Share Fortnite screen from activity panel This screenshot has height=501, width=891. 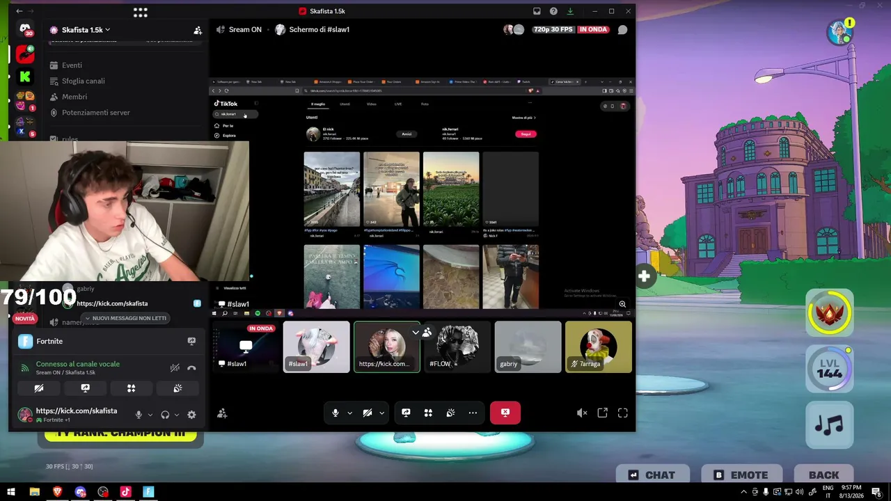click(x=191, y=341)
